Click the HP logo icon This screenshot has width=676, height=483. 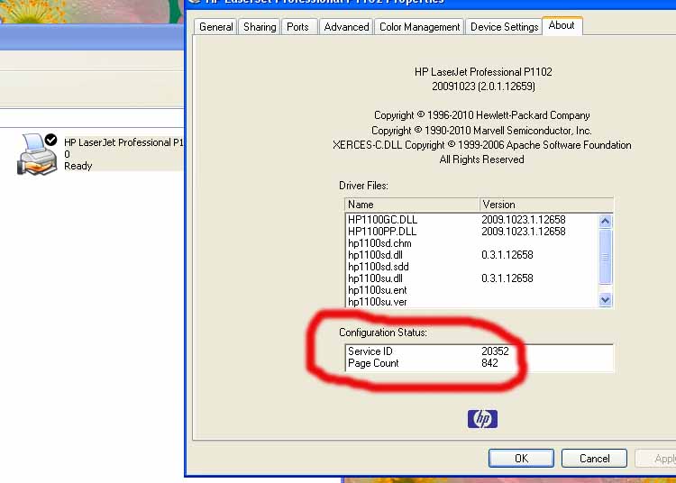(x=482, y=419)
